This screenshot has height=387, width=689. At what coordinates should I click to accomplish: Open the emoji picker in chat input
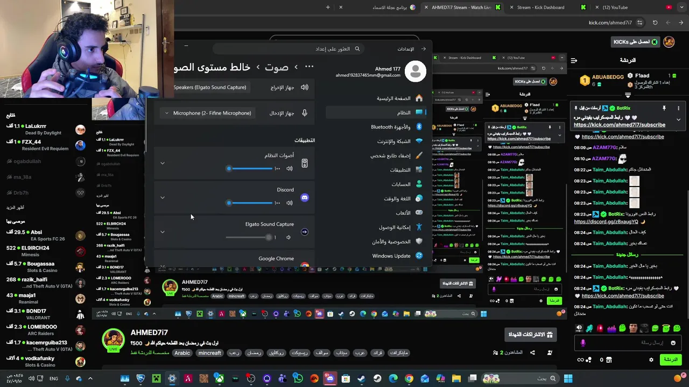[x=673, y=343]
